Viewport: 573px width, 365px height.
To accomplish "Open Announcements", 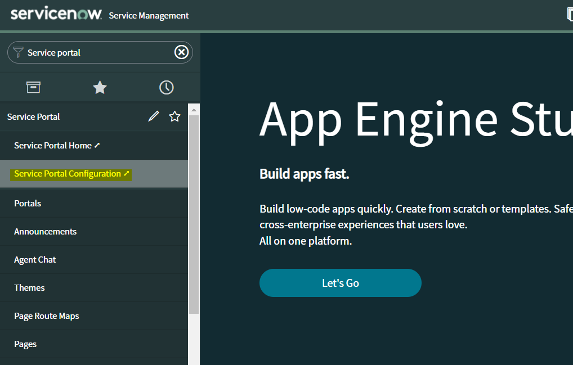I will point(45,231).
